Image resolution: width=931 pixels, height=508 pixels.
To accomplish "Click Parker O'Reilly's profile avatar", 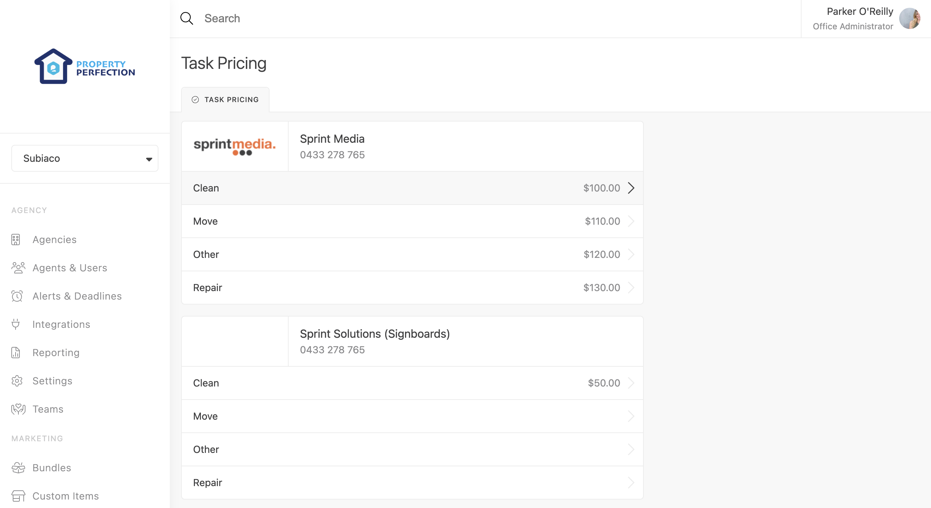I will point(909,18).
